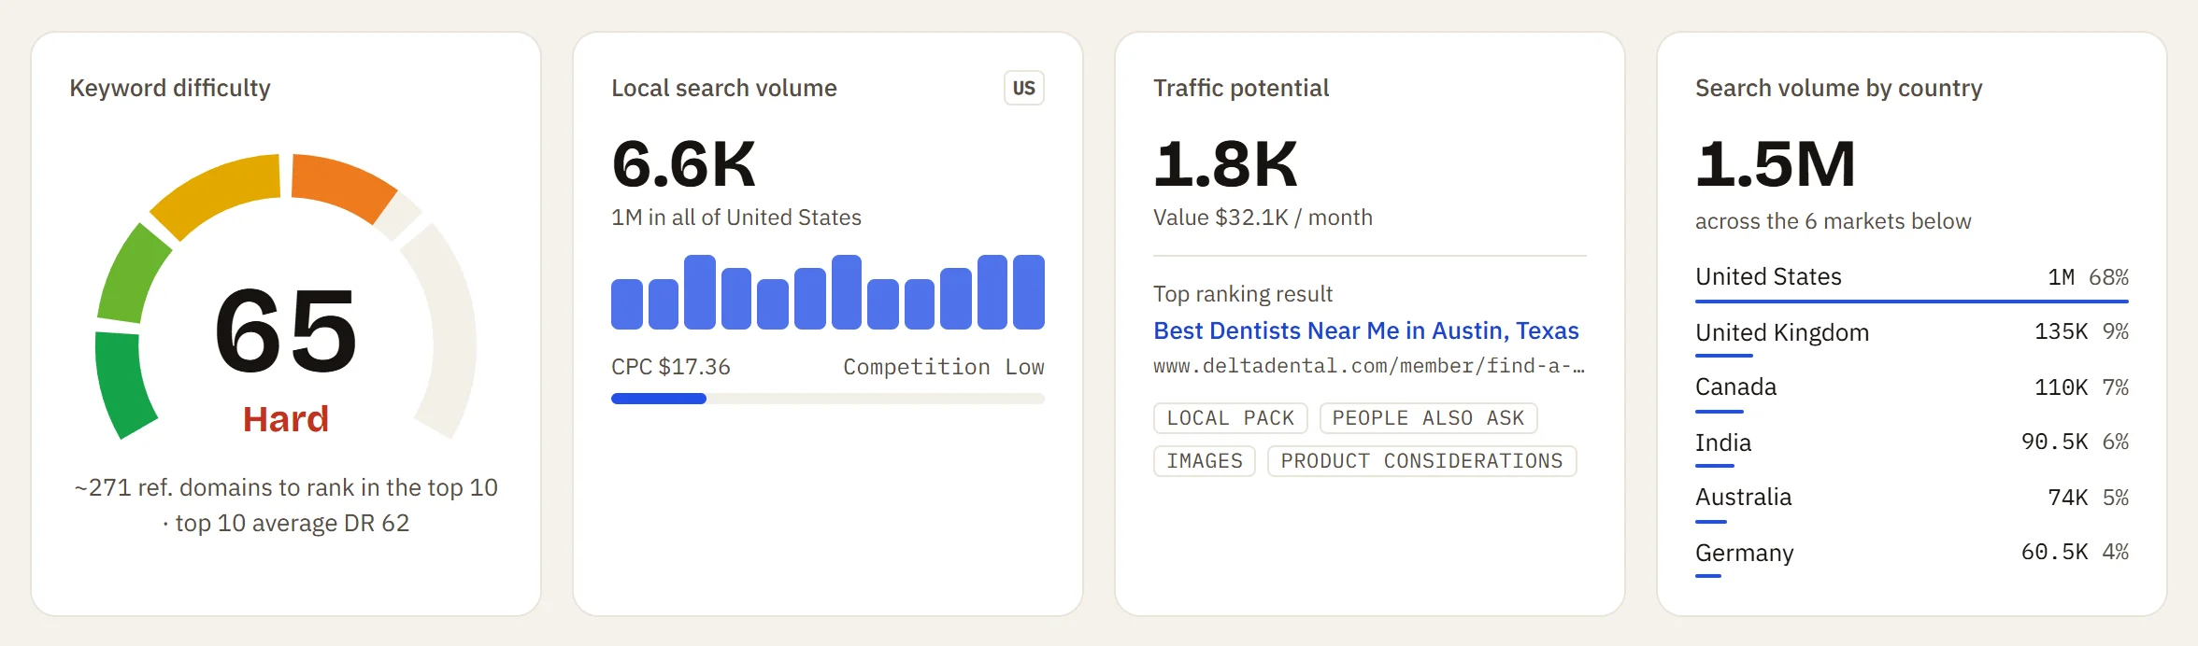Select the United Kingdom row
The width and height of the screenshot is (2198, 646).
[1912, 337]
